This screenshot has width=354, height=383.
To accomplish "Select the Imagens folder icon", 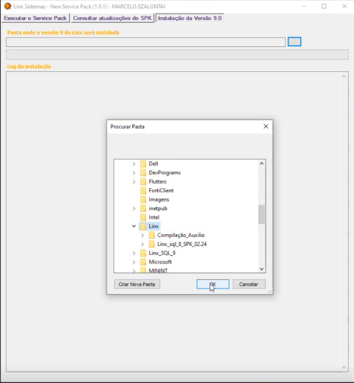I will [143, 200].
